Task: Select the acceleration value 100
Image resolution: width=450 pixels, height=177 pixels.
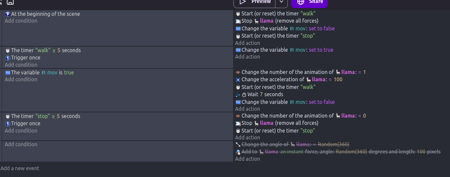Action: click(x=338, y=80)
